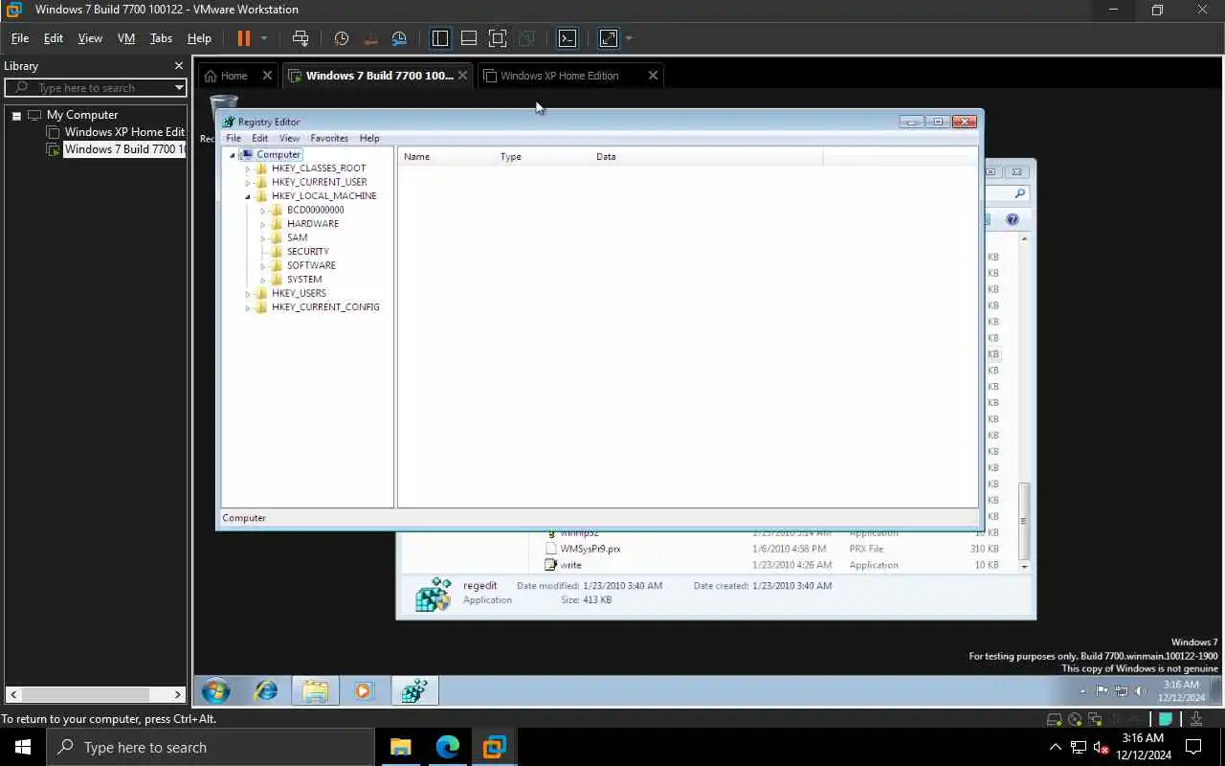Screen dimensions: 1225x766
Task: Open the snapshot manager
Action: [399, 38]
